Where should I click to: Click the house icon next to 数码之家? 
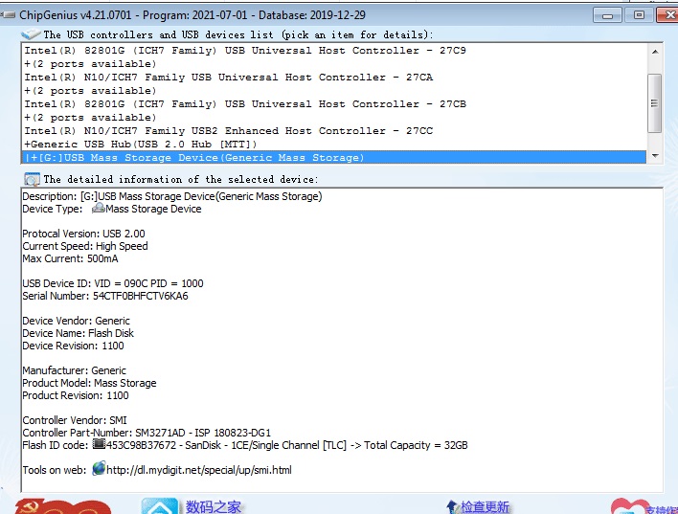160,506
